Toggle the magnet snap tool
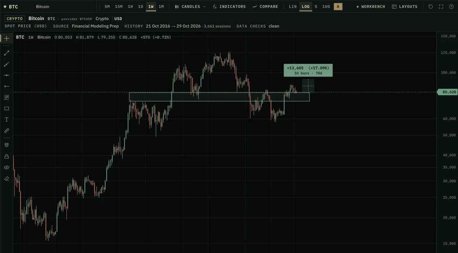458x253 pixels. point(6,145)
